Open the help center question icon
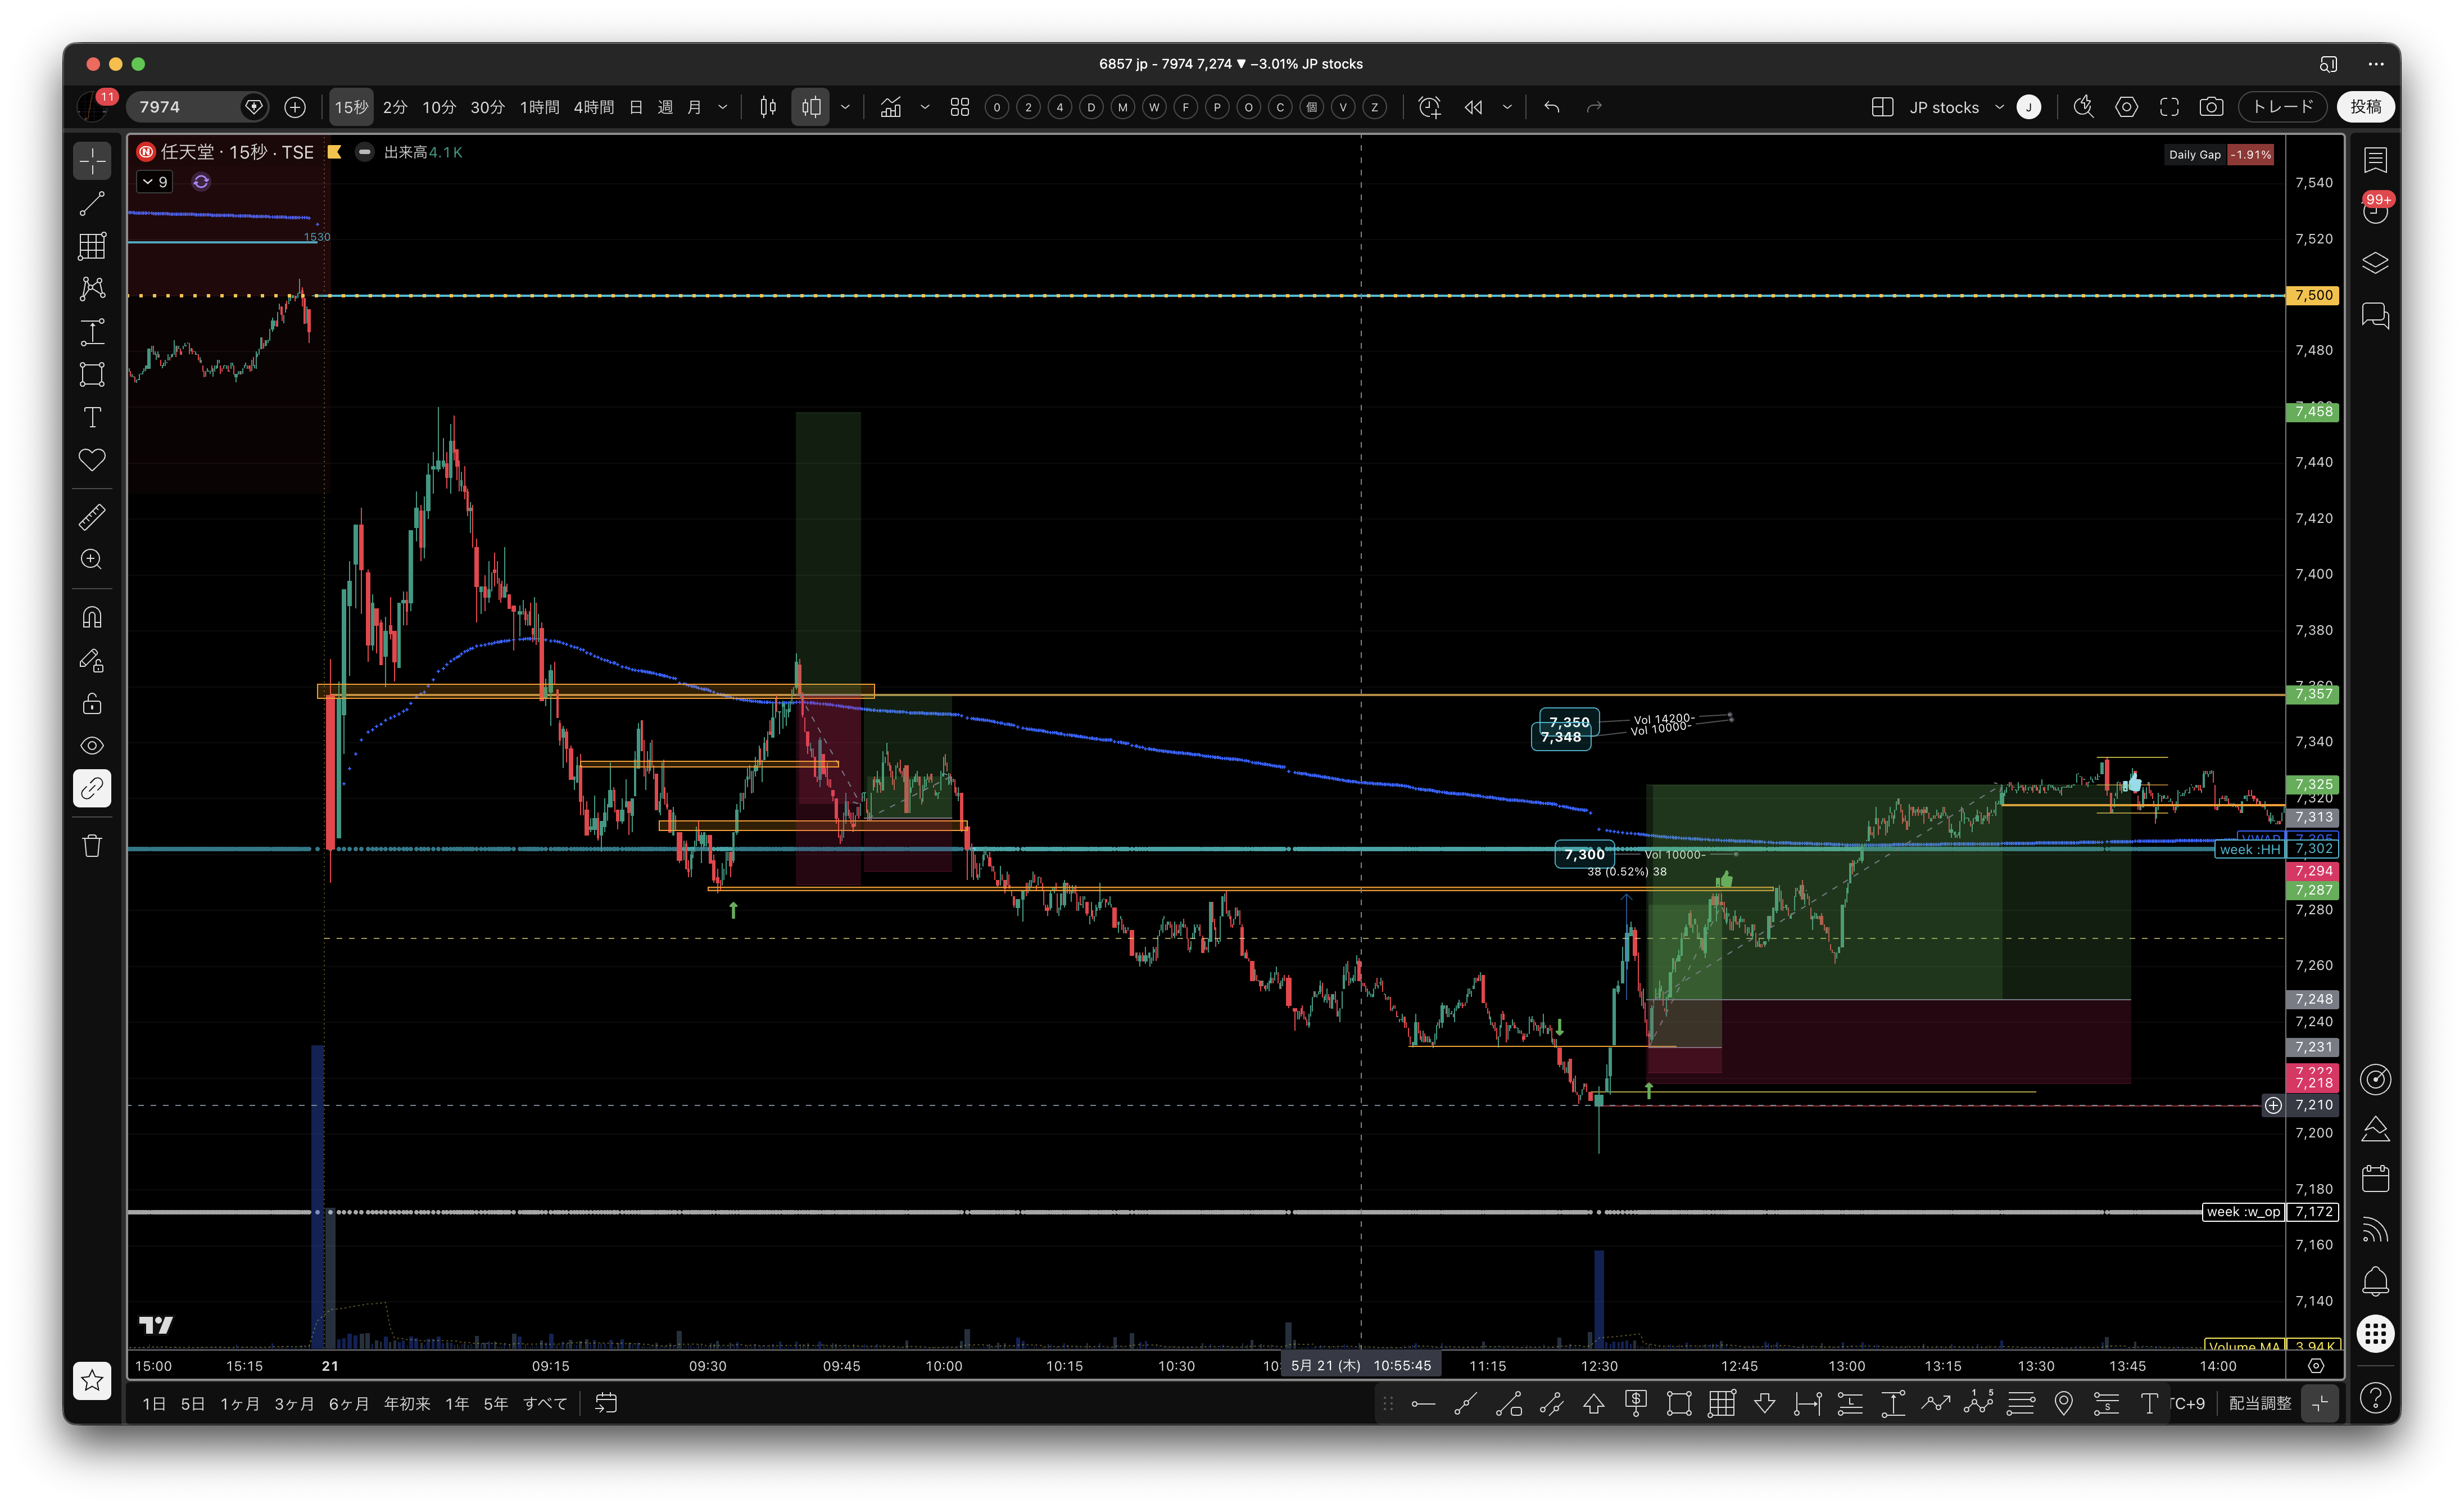 [x=2376, y=1398]
